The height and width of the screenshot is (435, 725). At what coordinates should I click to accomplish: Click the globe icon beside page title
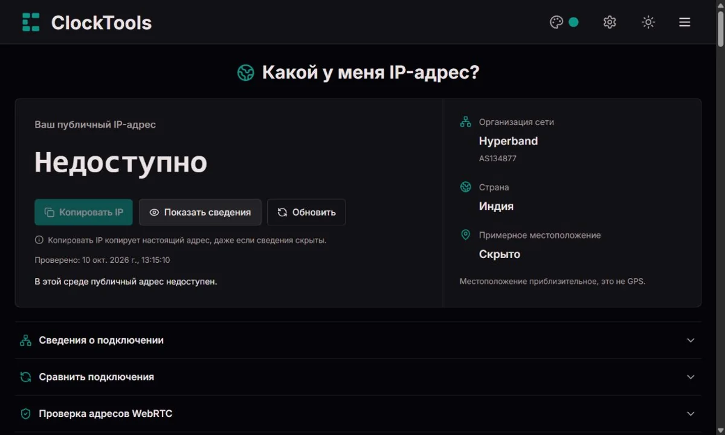pyautogui.click(x=245, y=73)
